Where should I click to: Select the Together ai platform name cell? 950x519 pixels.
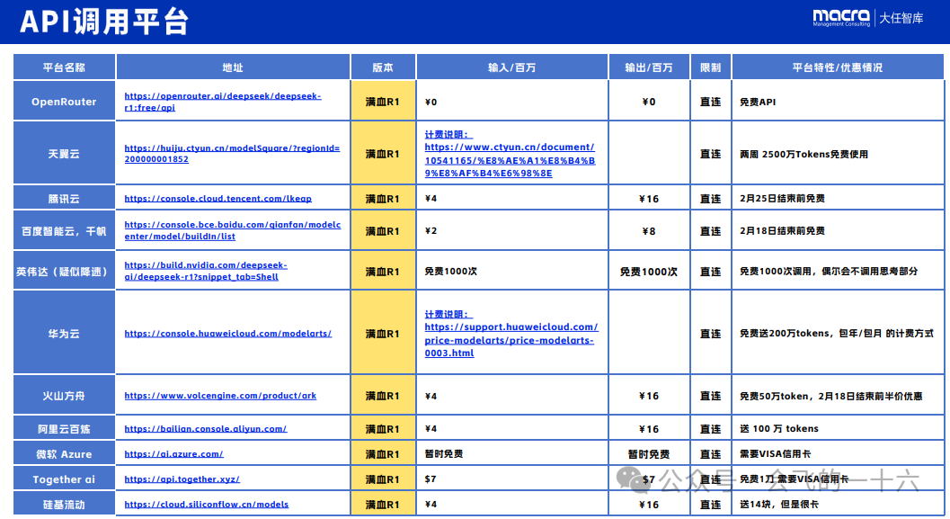point(64,479)
